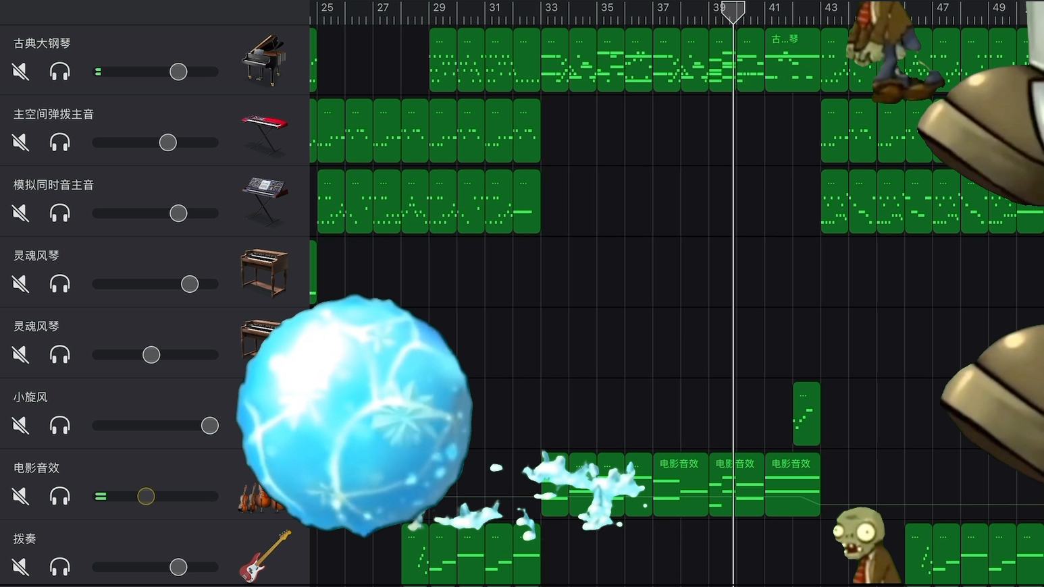Select the 拨奏 region at bar 47
The width and height of the screenshot is (1044, 587).
point(946,555)
